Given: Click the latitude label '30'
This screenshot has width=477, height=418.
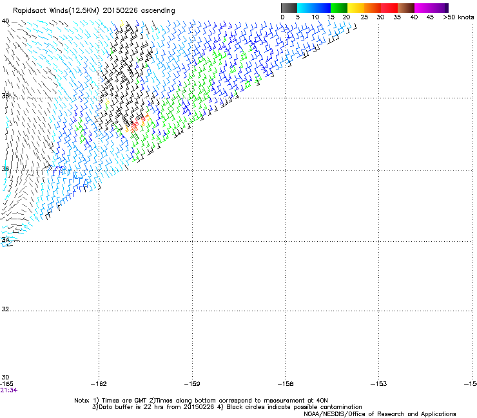Looking at the screenshot, I should coord(5,377).
